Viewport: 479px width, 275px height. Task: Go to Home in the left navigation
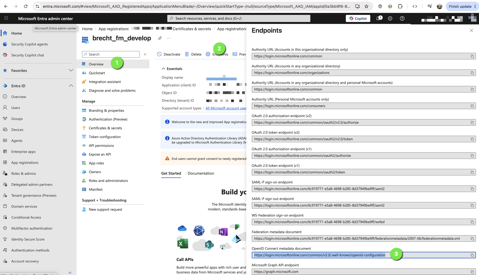[17, 33]
